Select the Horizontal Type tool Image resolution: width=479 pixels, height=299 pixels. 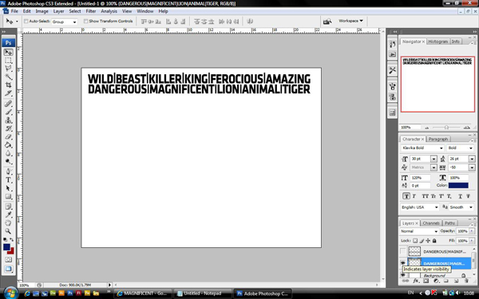point(8,179)
